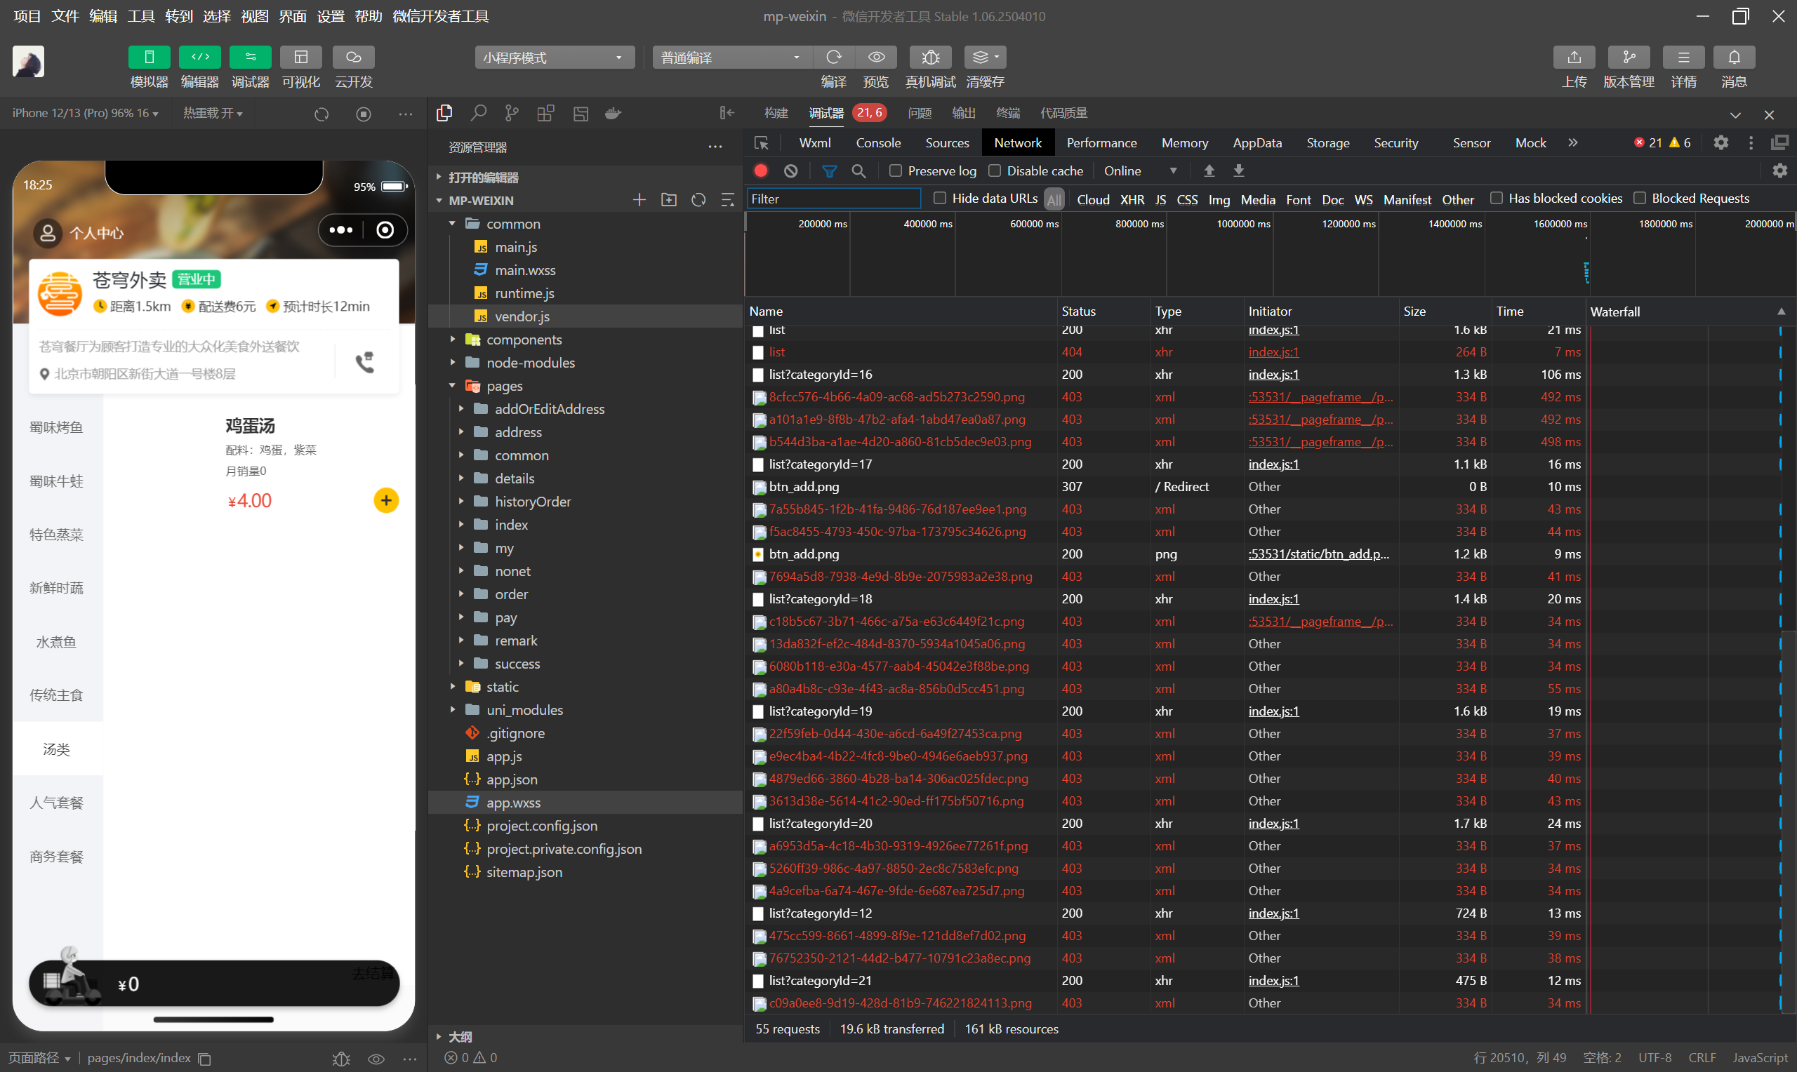Open the 工具 menu
The width and height of the screenshot is (1797, 1072).
point(140,16)
